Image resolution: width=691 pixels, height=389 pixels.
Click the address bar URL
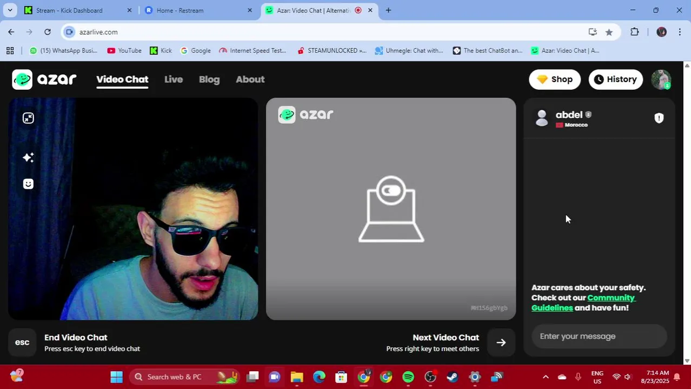click(98, 32)
